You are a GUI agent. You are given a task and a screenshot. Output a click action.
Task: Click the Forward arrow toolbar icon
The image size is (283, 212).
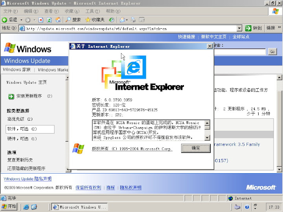(x=28, y=20)
